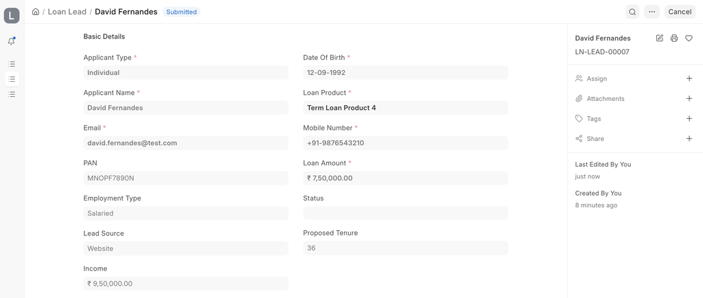Click the edit pencil icon beside David Fernandes
The image size is (703, 298).
pos(660,38)
